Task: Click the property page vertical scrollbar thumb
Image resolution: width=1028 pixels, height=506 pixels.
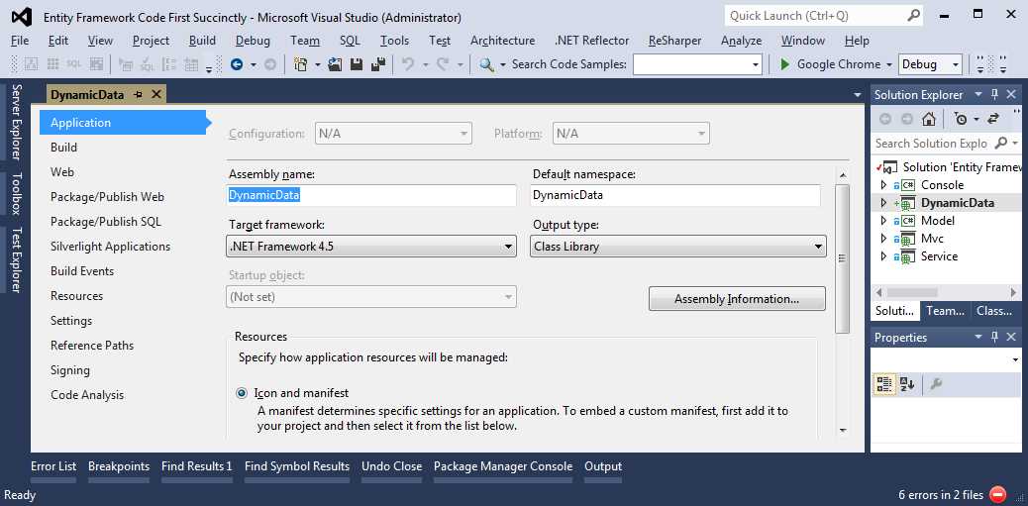Action: [842, 258]
